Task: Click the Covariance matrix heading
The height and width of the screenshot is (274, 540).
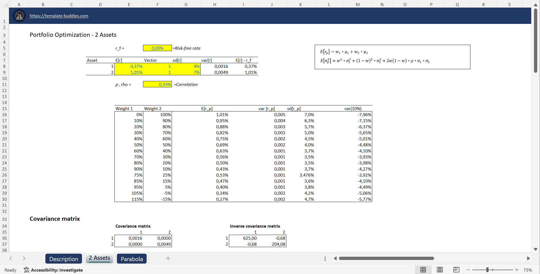Action: click(55, 219)
